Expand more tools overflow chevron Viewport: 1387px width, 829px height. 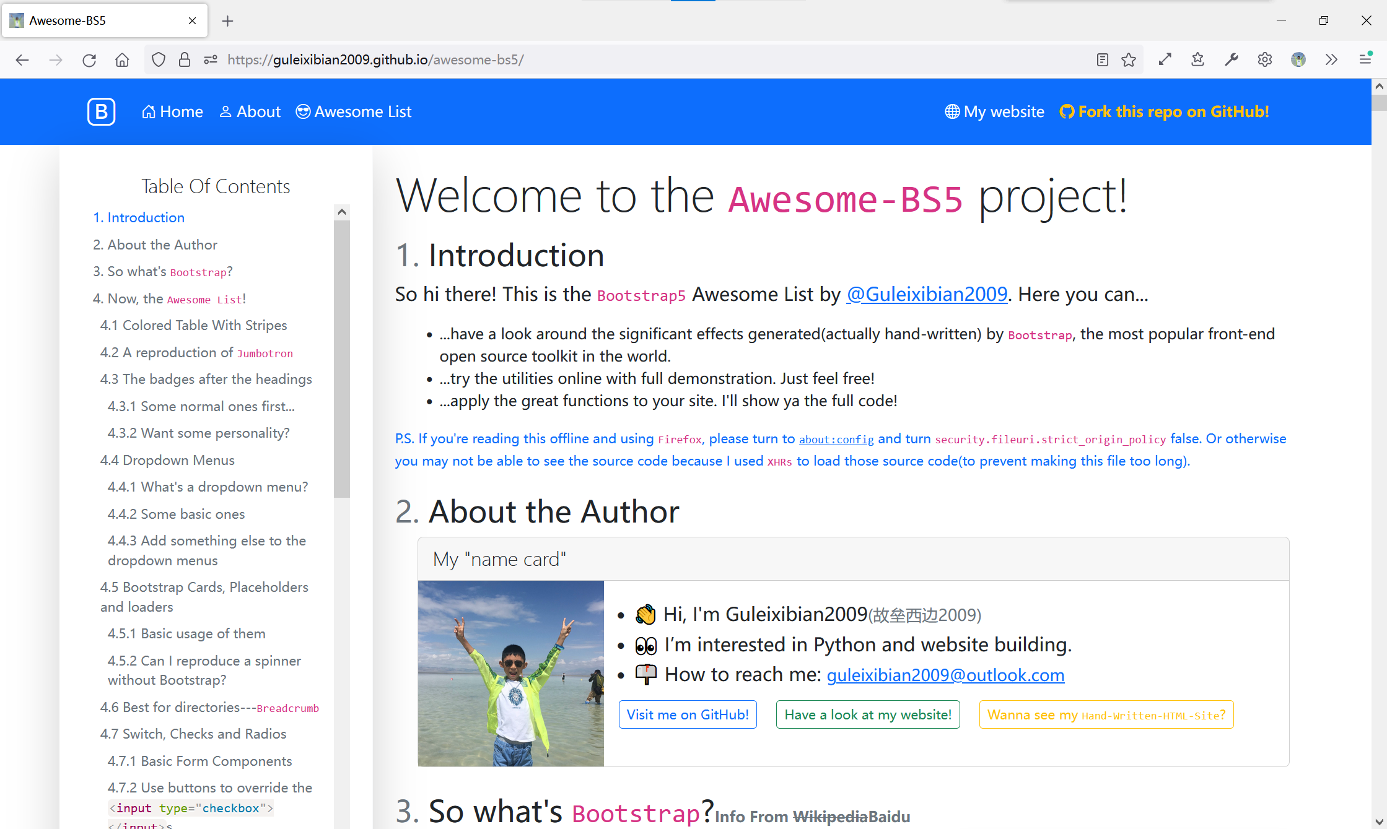pyautogui.click(x=1331, y=59)
